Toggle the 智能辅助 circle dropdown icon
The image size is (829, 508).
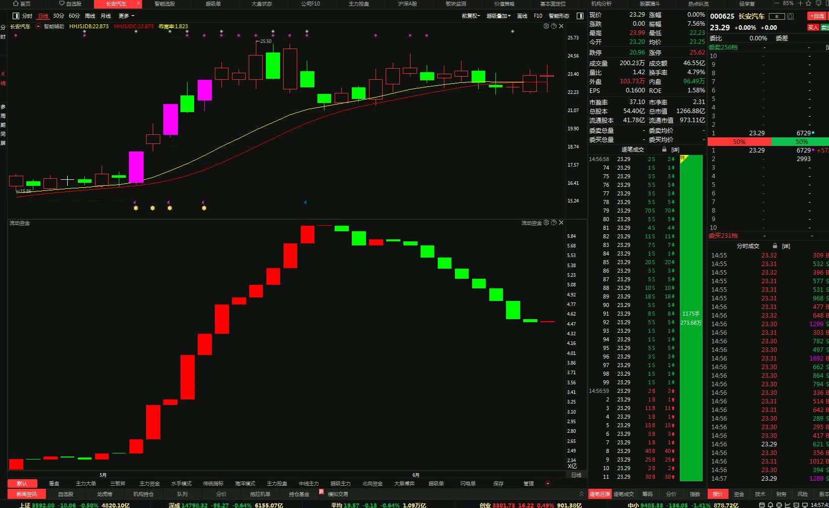click(x=38, y=26)
